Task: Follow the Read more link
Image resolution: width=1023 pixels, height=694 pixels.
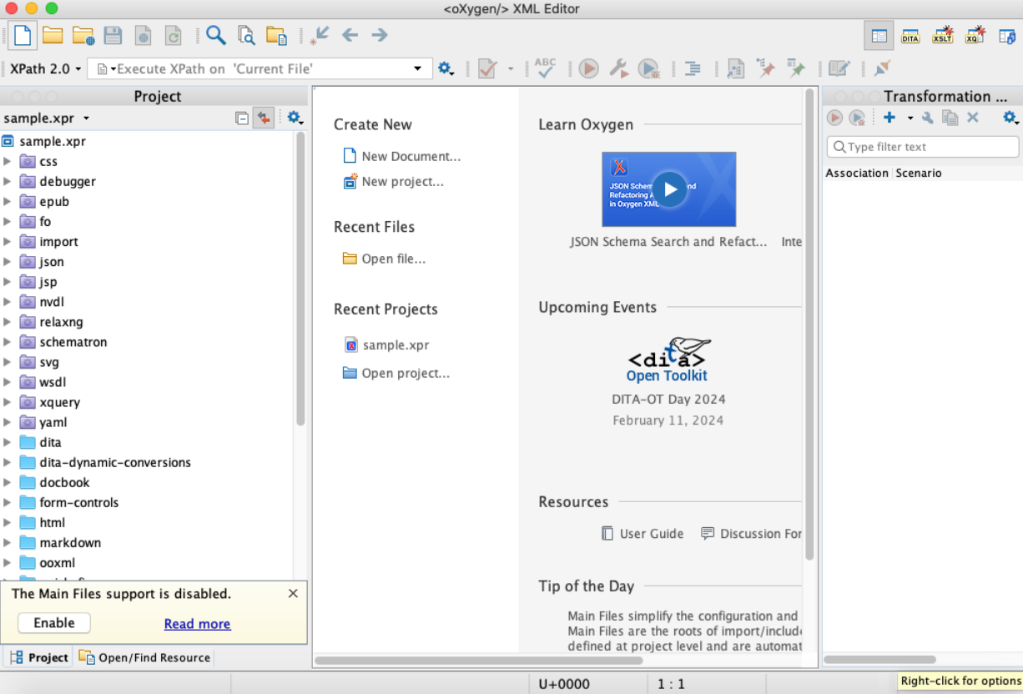Action: coord(197,624)
